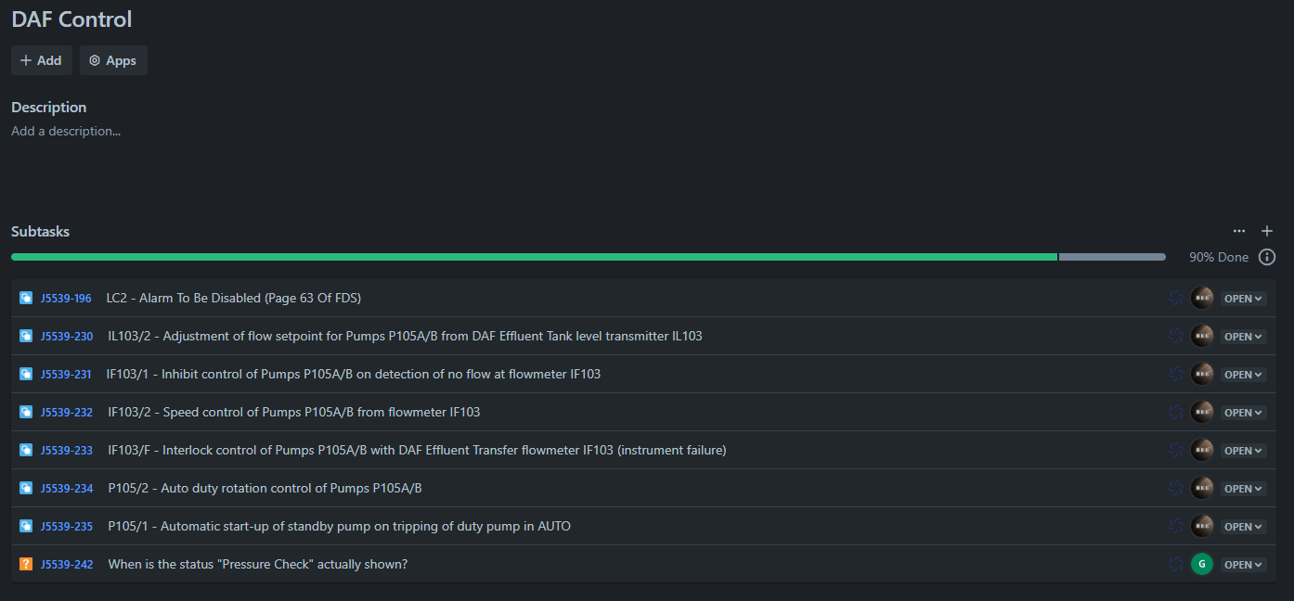Image resolution: width=1294 pixels, height=601 pixels.
Task: Click the subtask type icon for J5539-234
Action: 26,489
